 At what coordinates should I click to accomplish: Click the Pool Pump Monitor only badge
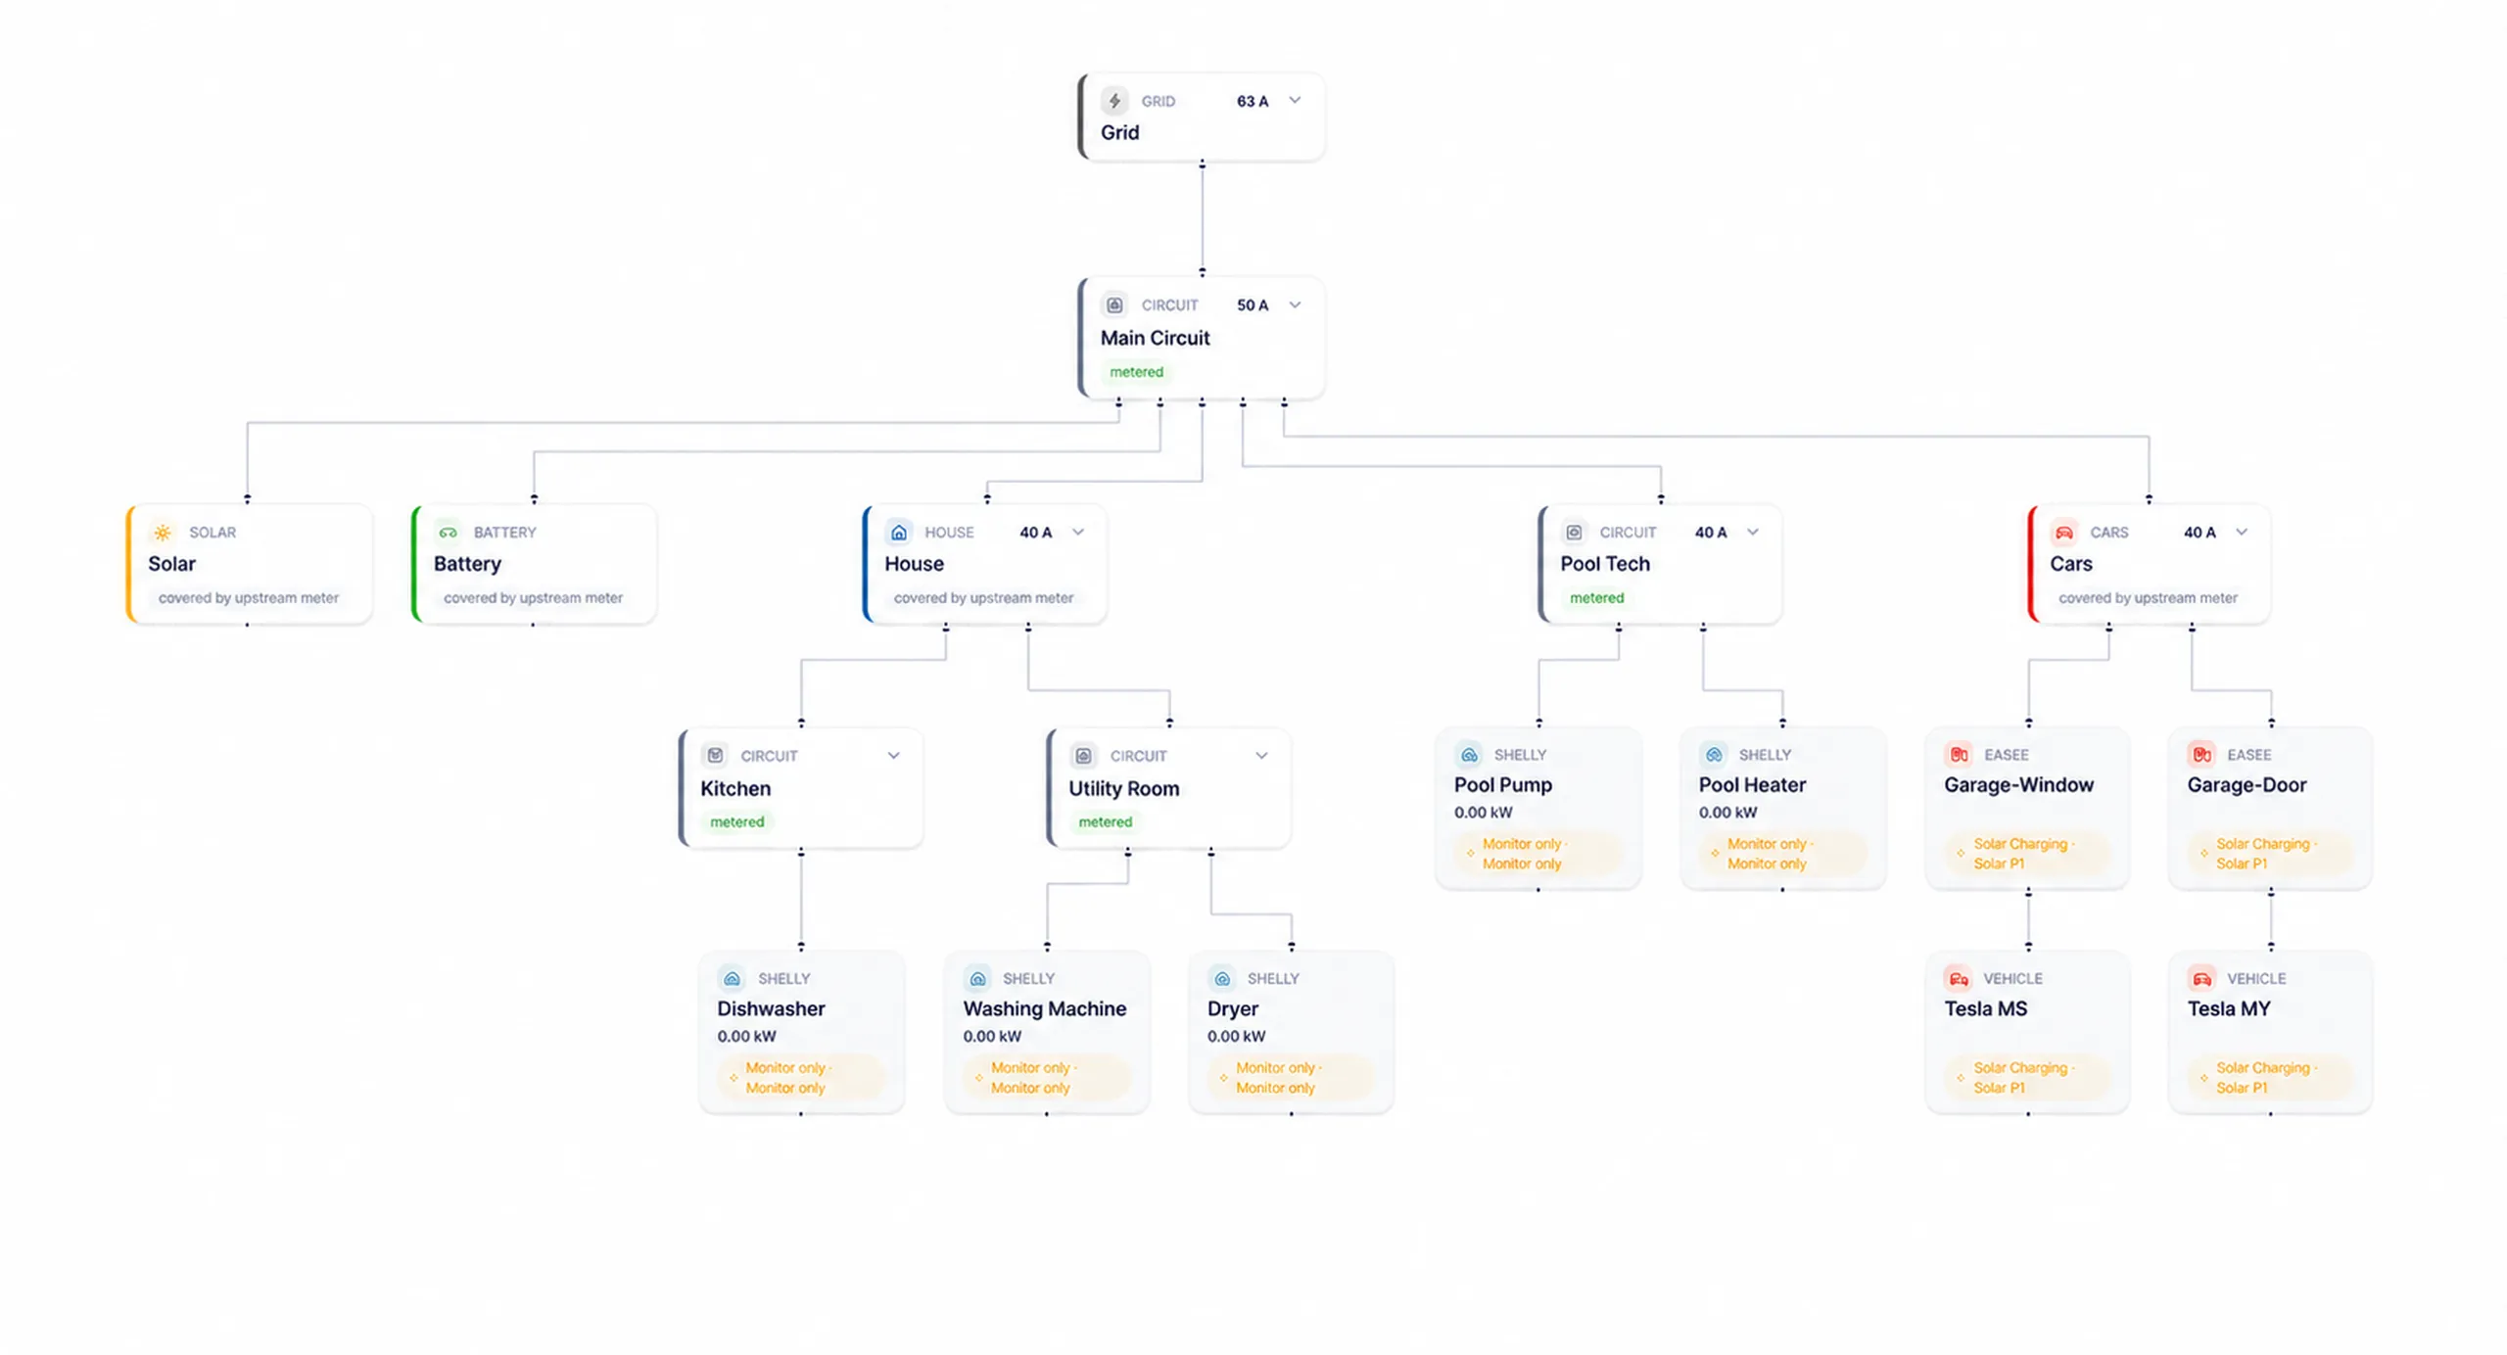(1537, 854)
